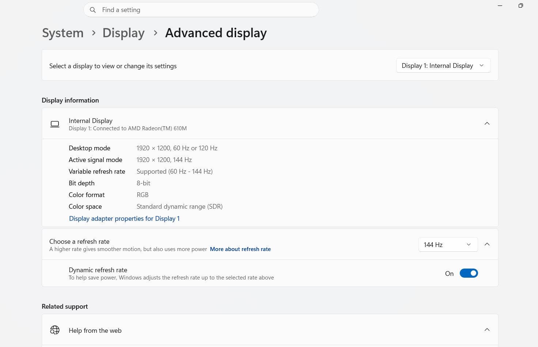Screen dimensions: 538x347
Task: Click the globe icon for Help from the web
Action: [x=55, y=330]
